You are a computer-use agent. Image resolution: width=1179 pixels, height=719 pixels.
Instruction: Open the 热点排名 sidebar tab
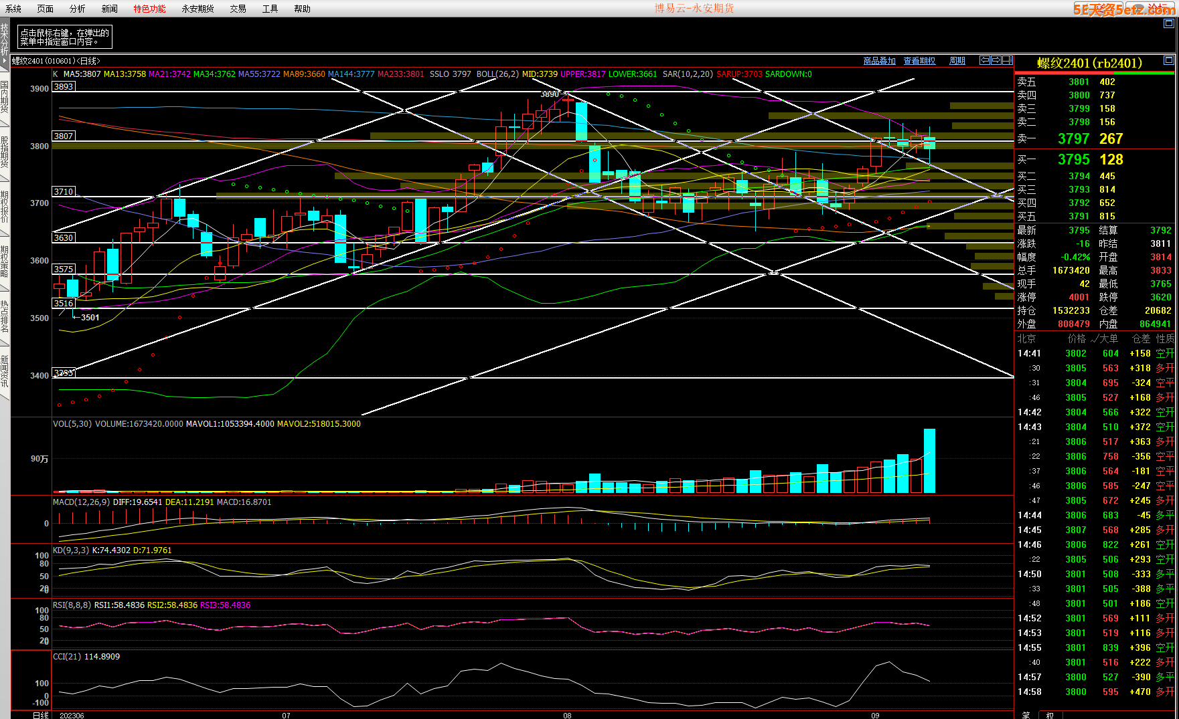[5, 316]
